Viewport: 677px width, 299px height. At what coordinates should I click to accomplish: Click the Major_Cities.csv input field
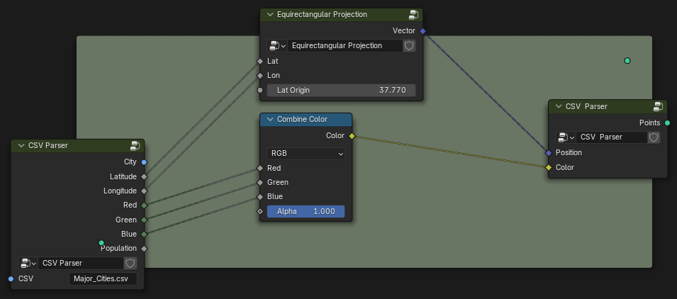pyautogui.click(x=103, y=278)
